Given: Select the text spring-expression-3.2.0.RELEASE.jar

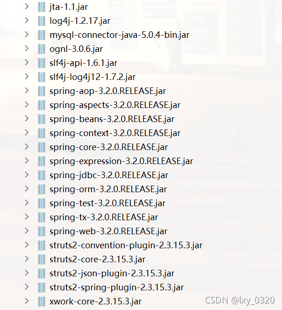Looking at the screenshot, I should coord(121,161).
